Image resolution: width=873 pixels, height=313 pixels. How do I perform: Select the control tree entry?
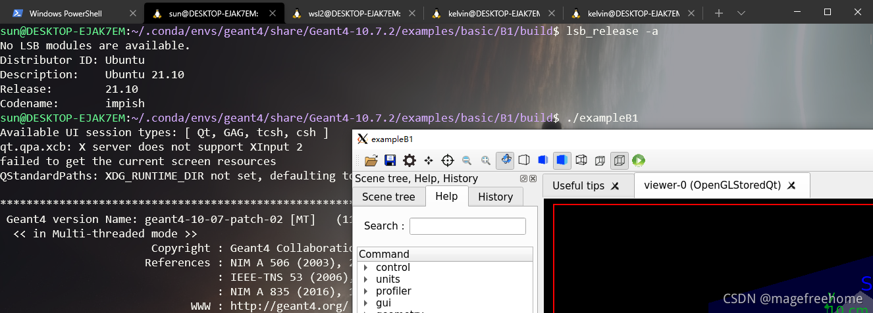coord(393,268)
